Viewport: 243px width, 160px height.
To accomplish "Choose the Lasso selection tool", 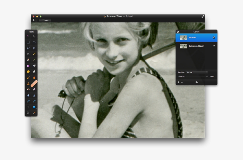I will coord(28,48).
